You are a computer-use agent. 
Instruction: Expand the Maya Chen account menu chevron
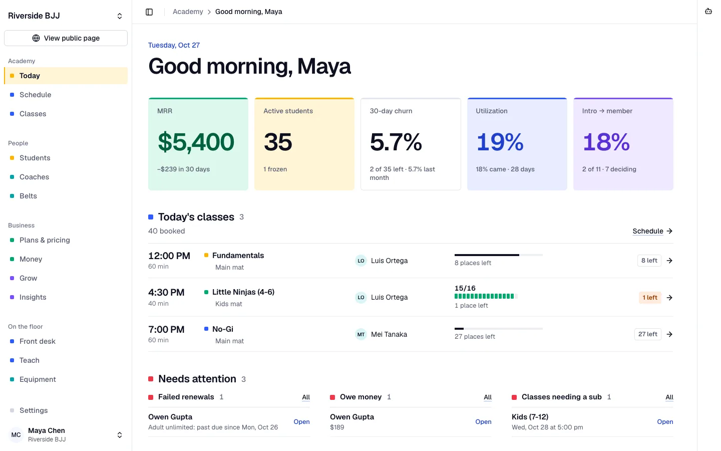[x=120, y=435]
